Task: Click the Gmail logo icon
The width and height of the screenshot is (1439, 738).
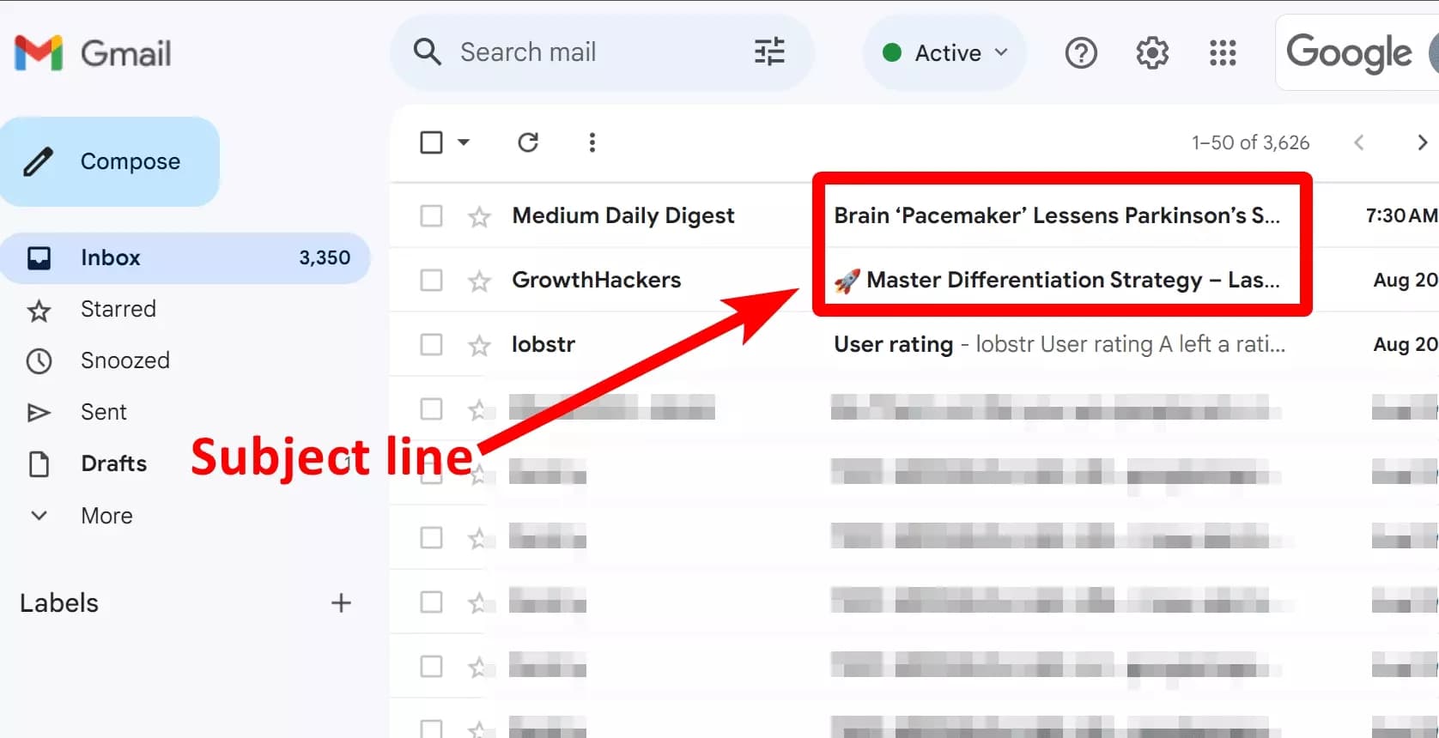Action: pyautogui.click(x=39, y=53)
